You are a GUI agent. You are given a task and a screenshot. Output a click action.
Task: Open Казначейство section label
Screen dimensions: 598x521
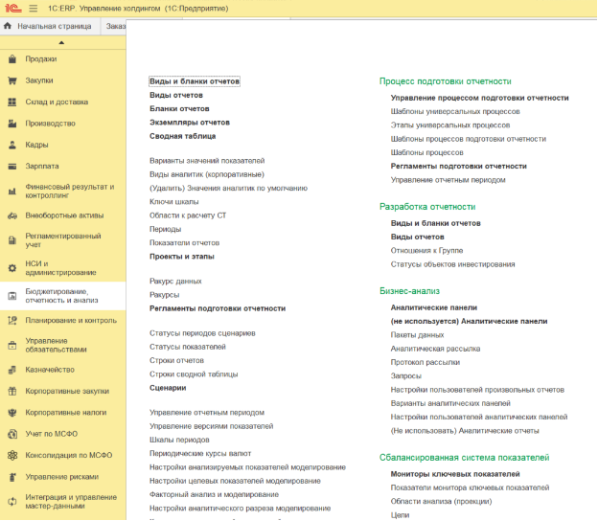point(50,370)
